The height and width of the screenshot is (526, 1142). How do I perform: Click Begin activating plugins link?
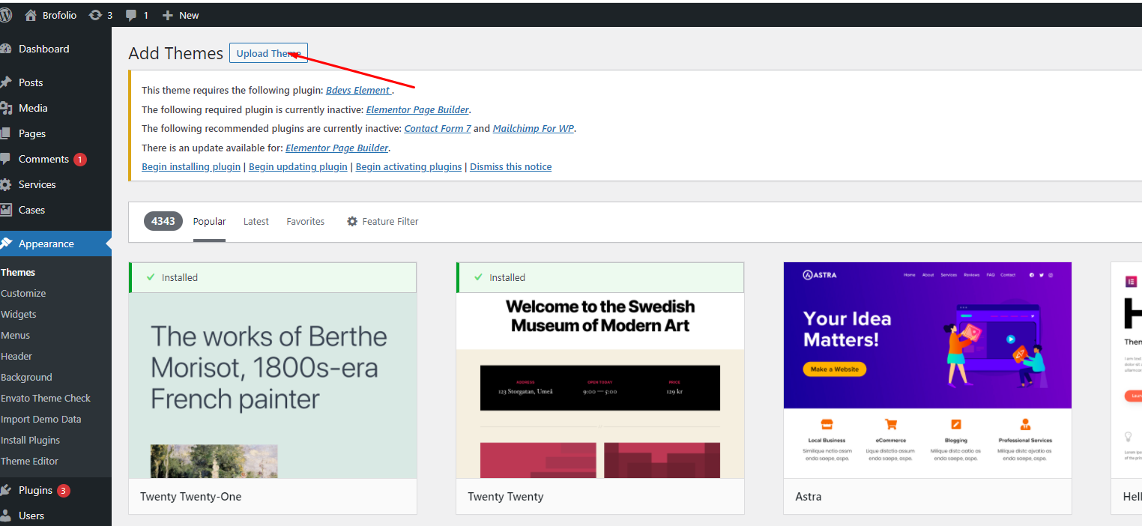pos(408,166)
